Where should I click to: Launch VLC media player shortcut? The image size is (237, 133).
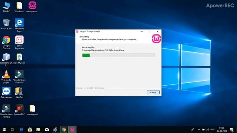(6, 77)
